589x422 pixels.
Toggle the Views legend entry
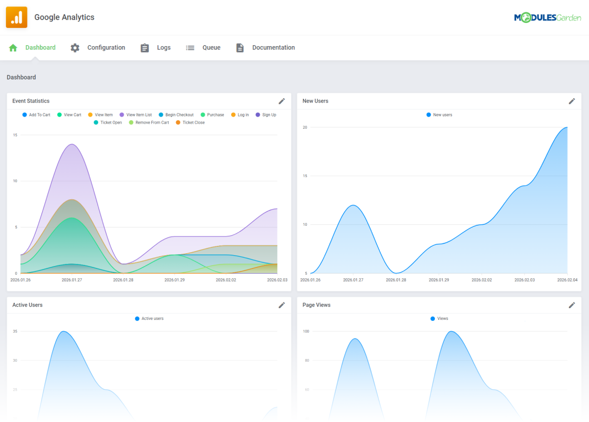click(x=439, y=318)
